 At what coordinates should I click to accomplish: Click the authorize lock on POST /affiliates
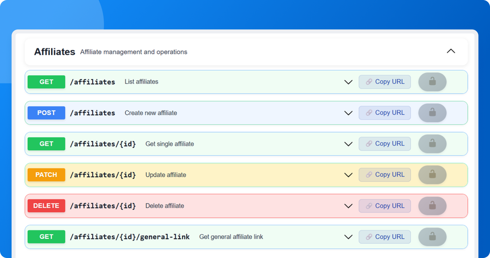[432, 113]
